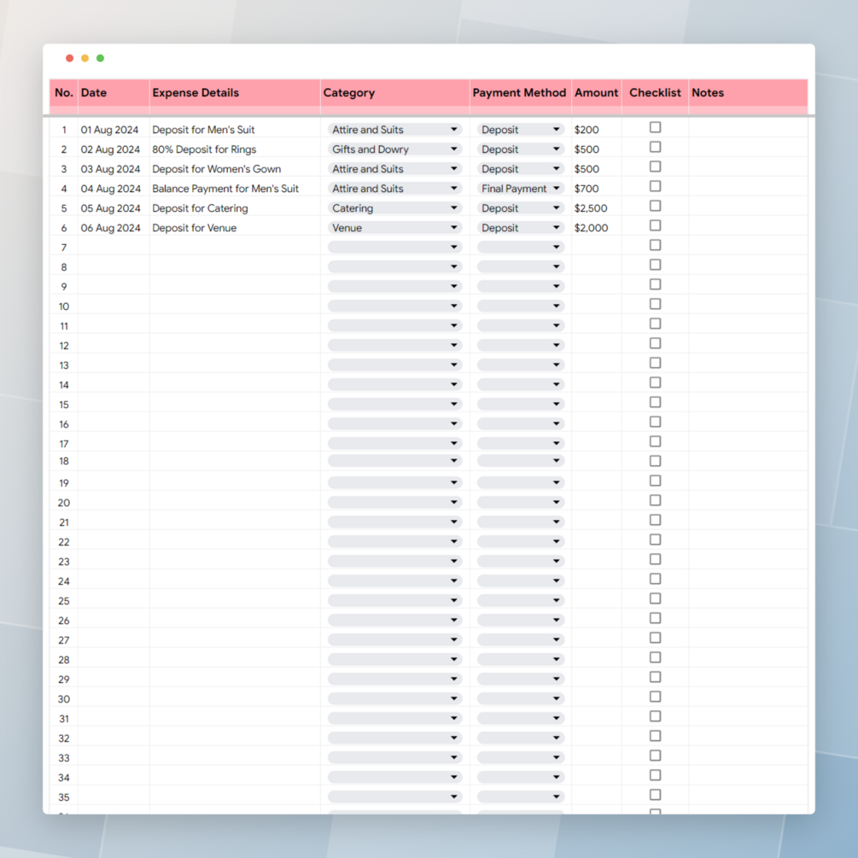This screenshot has height=858, width=858.
Task: Select row number 12
Action: (x=64, y=346)
